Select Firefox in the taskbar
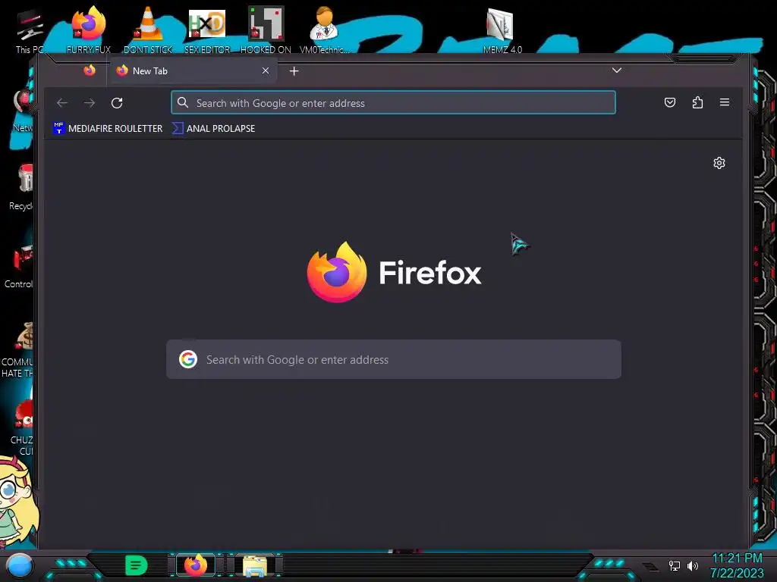The image size is (777, 582). [196, 565]
